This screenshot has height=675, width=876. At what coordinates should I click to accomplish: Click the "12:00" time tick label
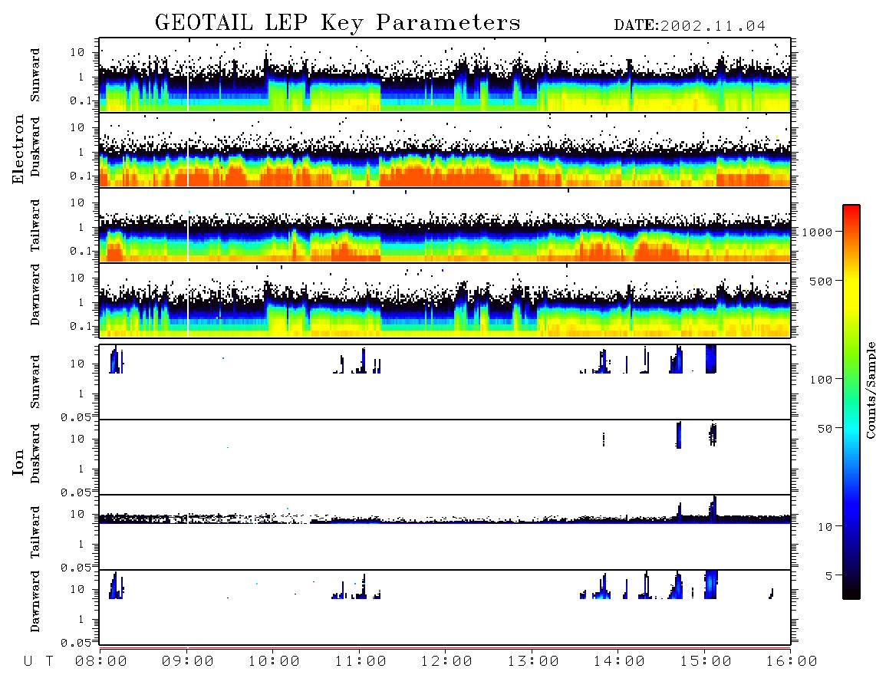pyautogui.click(x=446, y=661)
